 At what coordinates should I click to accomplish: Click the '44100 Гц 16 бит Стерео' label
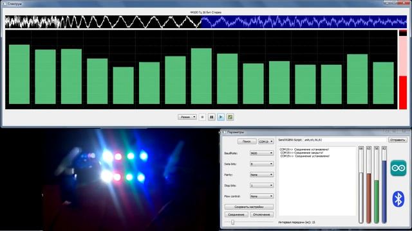tap(206, 12)
